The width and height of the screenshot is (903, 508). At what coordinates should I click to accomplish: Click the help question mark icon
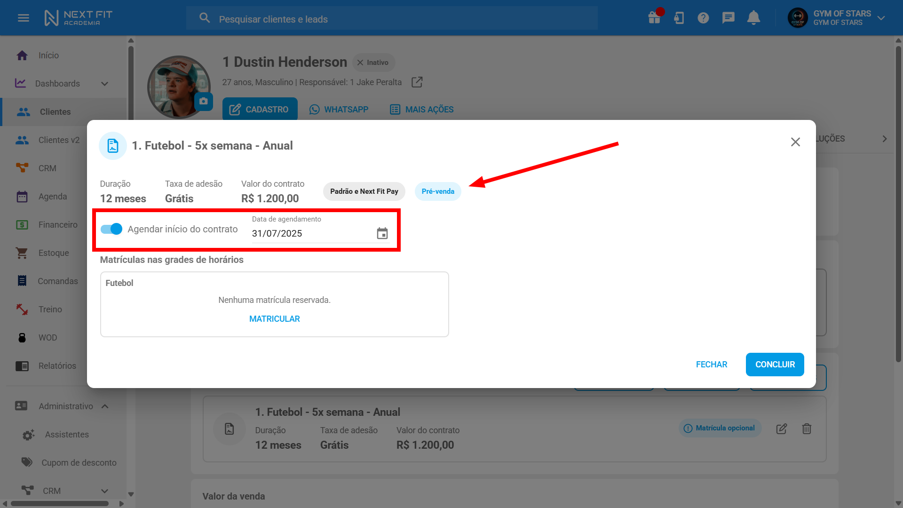pos(703,18)
